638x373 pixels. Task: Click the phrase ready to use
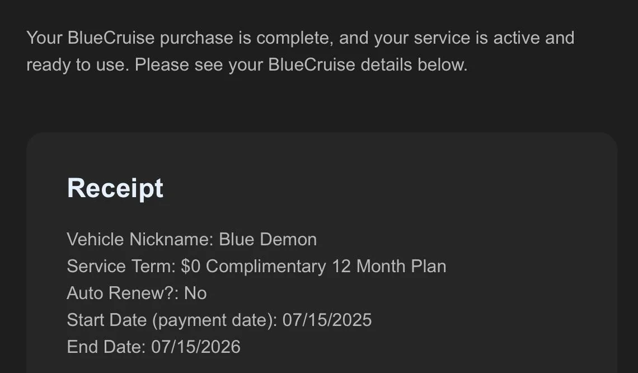[78, 65]
